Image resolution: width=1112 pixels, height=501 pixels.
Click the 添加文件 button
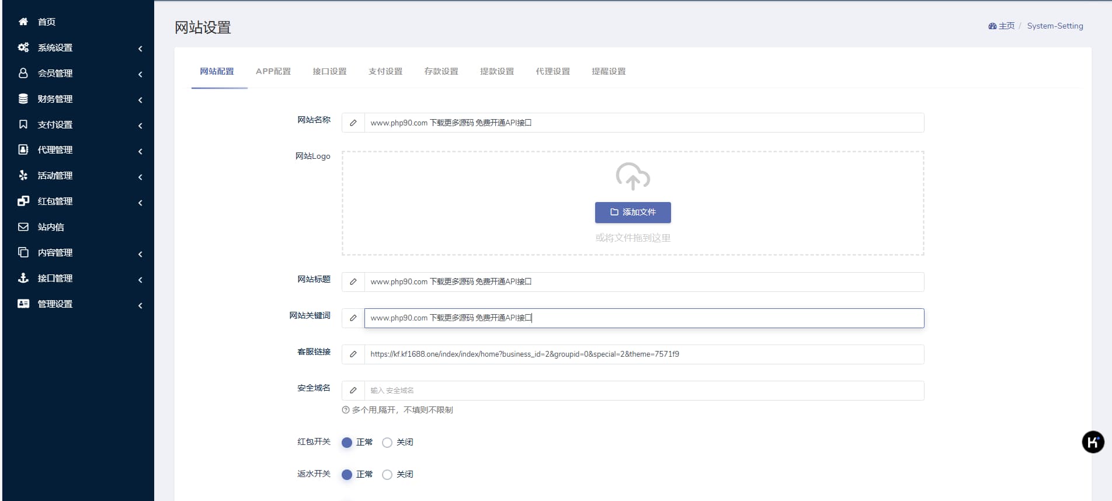tap(633, 213)
